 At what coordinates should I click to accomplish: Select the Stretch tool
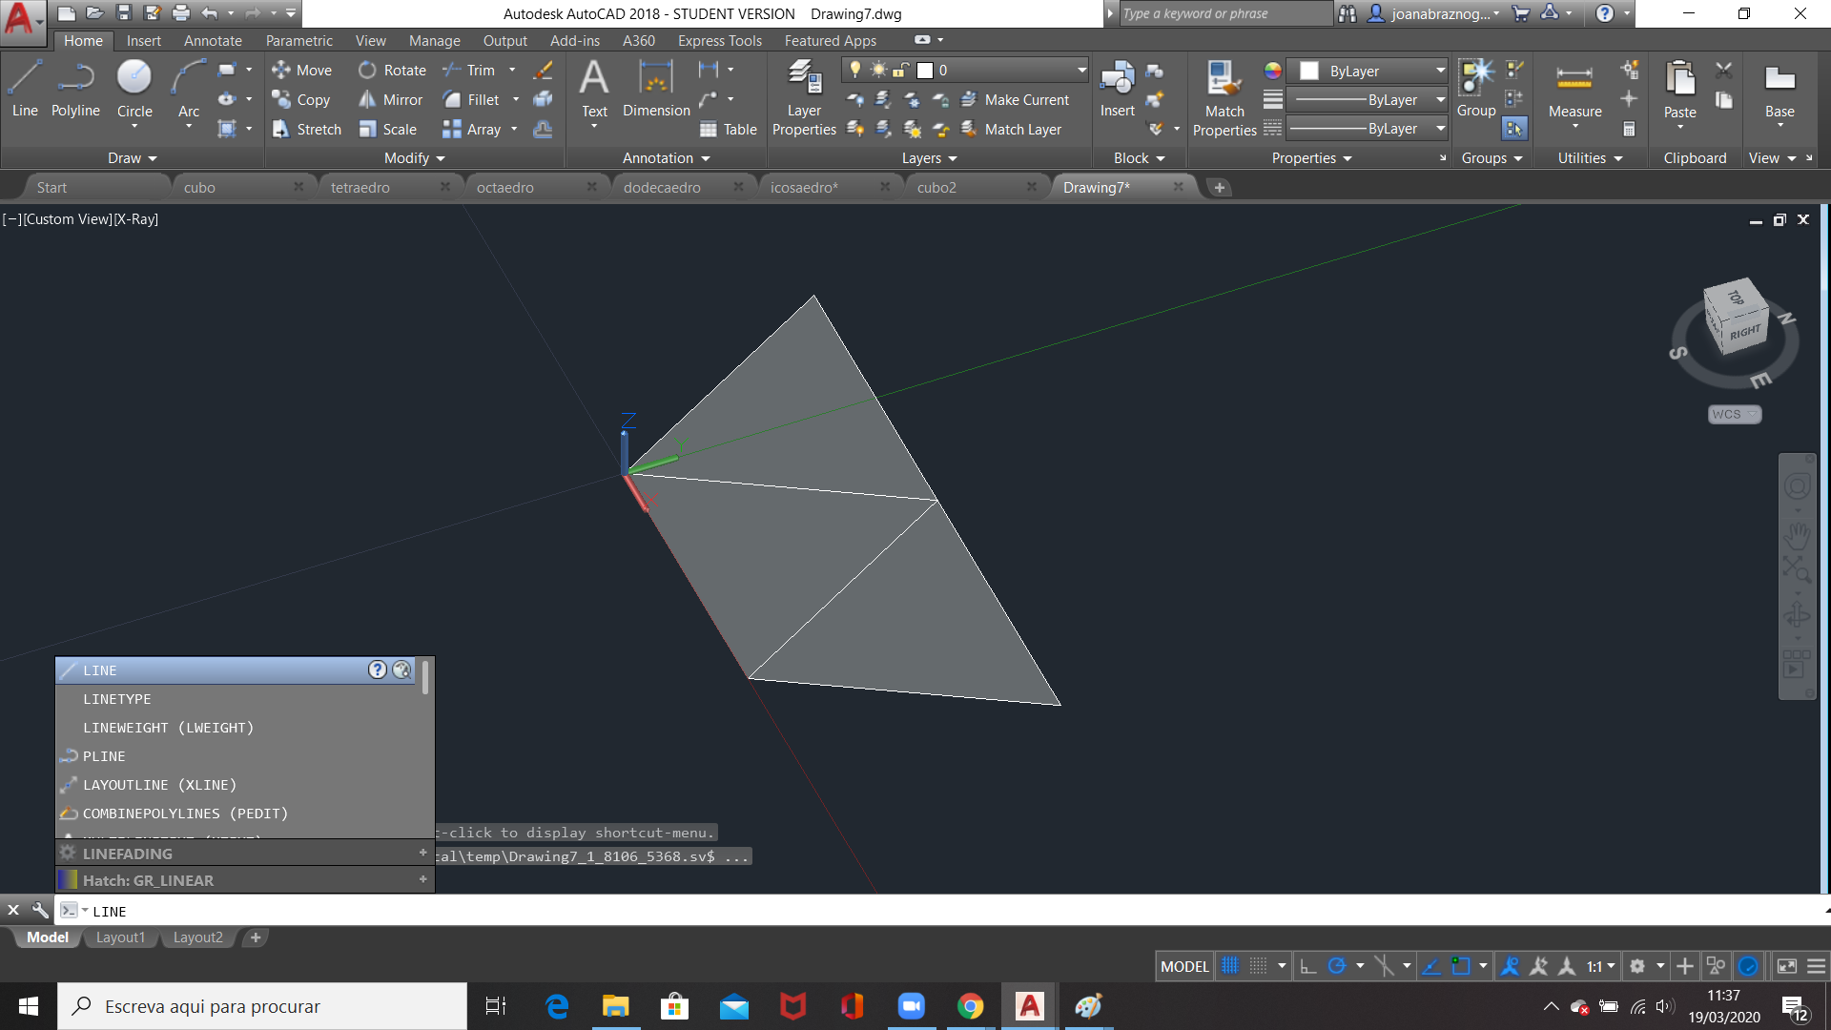306,130
